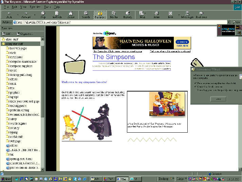Click the address URL field

pos(120,22)
